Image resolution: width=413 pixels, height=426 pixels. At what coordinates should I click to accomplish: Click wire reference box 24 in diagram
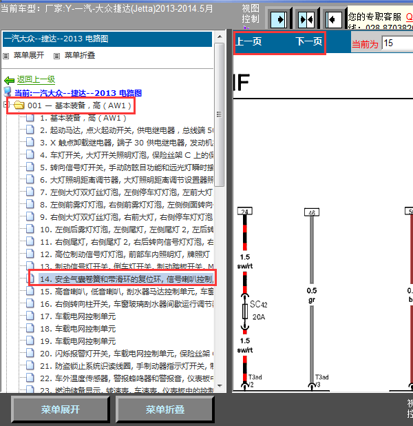click(245, 211)
